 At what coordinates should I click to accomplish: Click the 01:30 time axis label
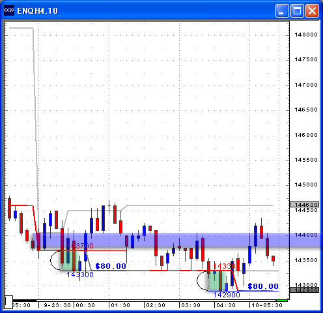click(x=120, y=305)
